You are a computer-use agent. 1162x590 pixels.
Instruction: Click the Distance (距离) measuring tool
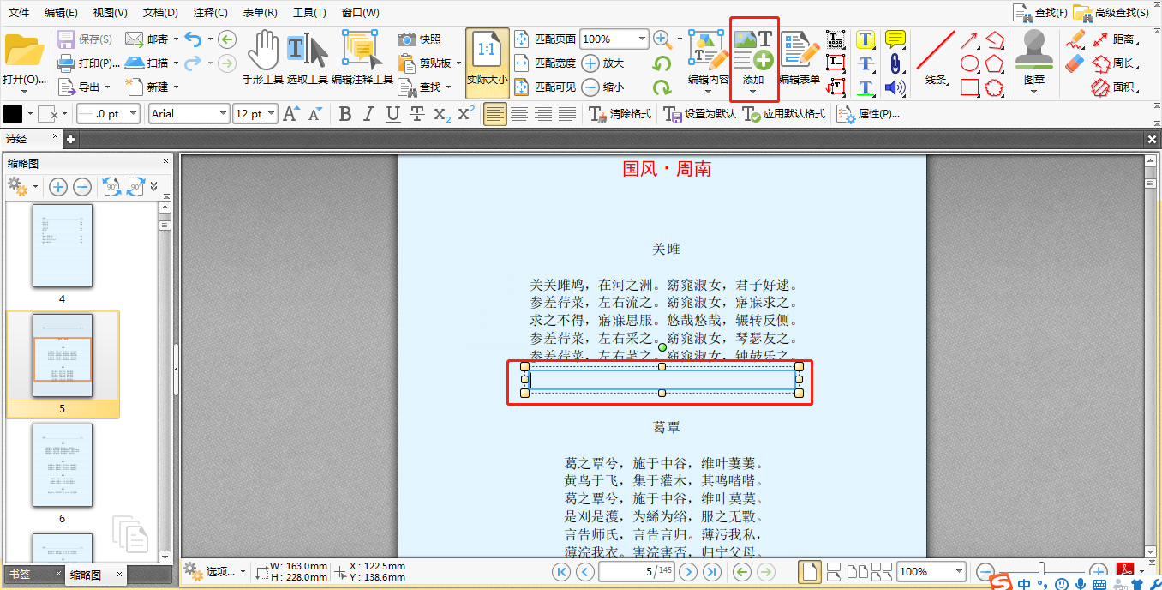(1115, 39)
